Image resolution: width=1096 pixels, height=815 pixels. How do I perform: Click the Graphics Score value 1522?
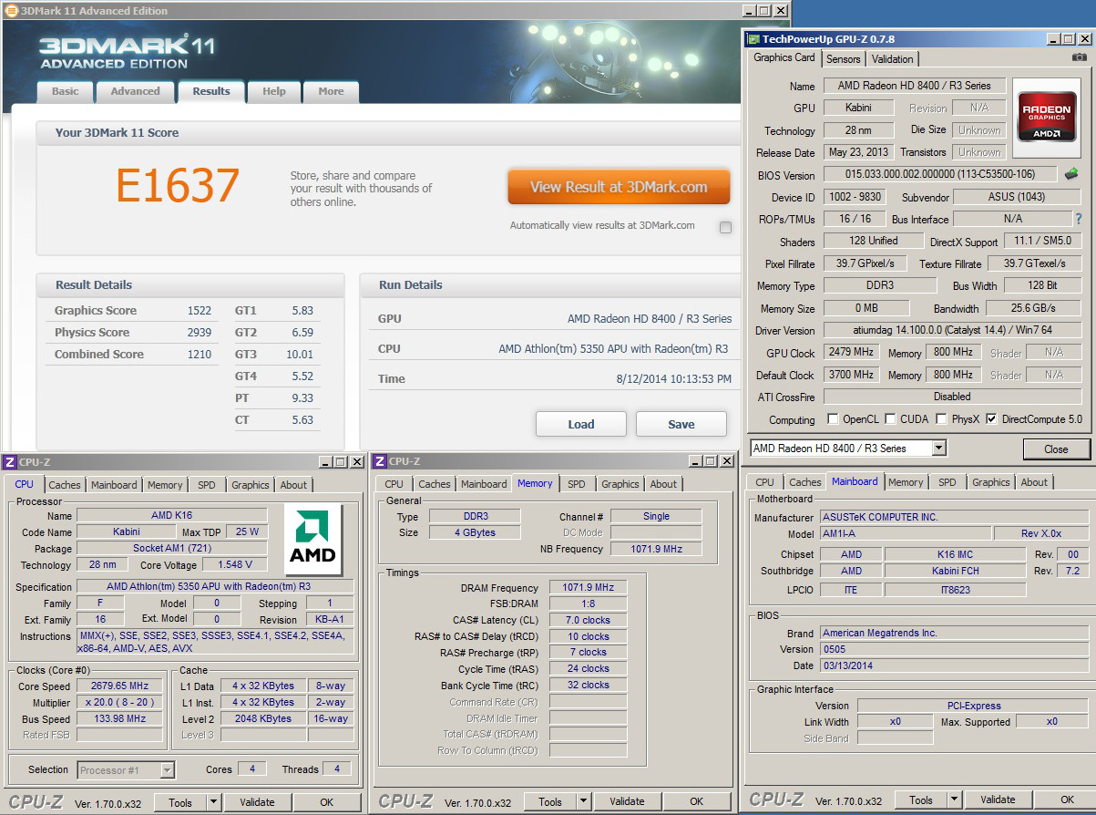(x=200, y=311)
